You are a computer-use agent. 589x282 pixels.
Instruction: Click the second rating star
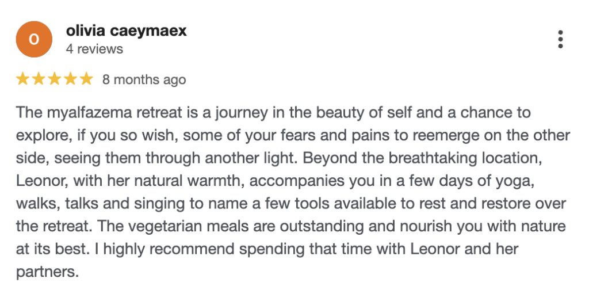tap(39, 79)
